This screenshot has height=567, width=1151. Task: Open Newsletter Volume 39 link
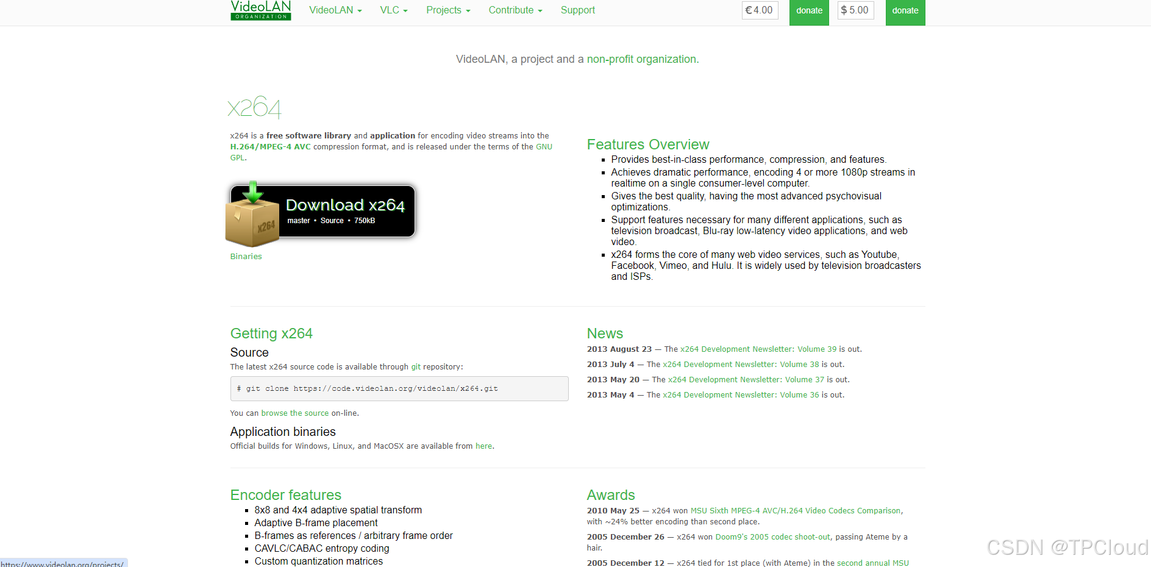[x=758, y=349]
